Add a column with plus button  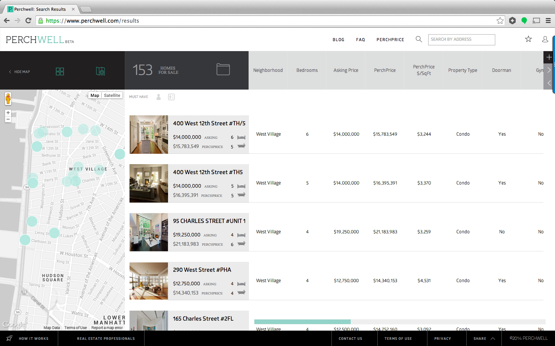click(x=549, y=57)
